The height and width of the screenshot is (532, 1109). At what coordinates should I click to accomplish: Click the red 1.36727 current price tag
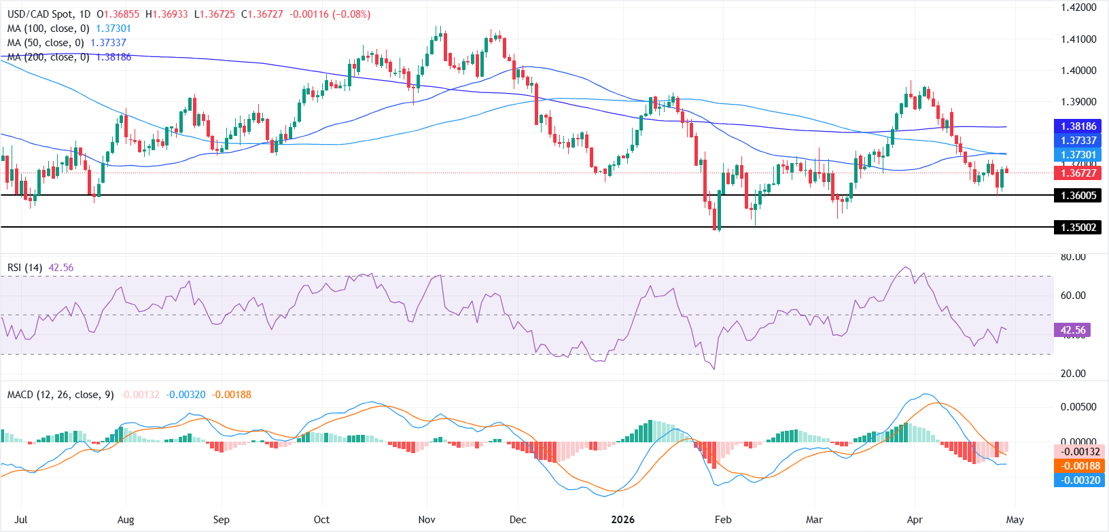click(1077, 173)
